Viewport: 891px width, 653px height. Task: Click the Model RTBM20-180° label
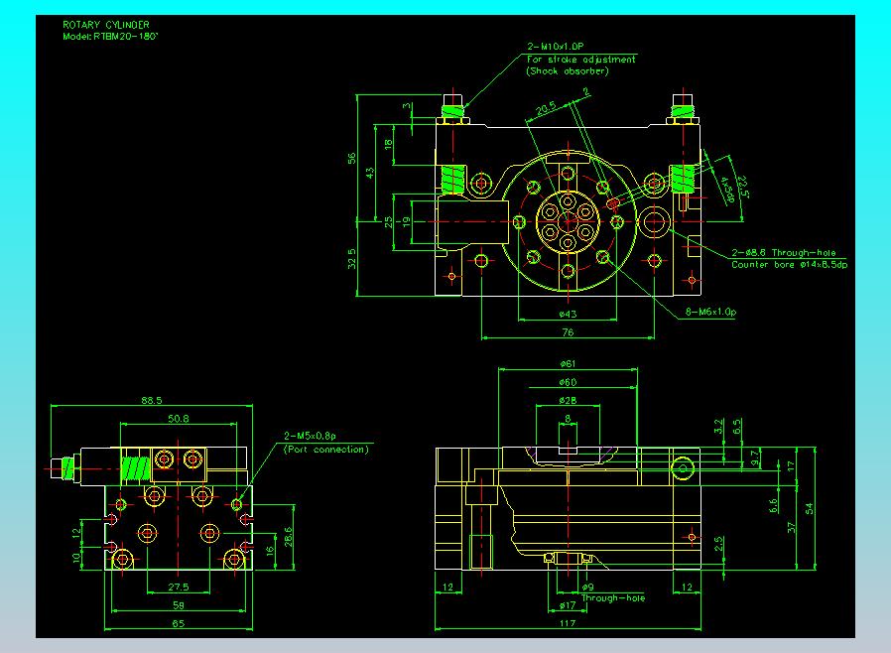[110, 37]
